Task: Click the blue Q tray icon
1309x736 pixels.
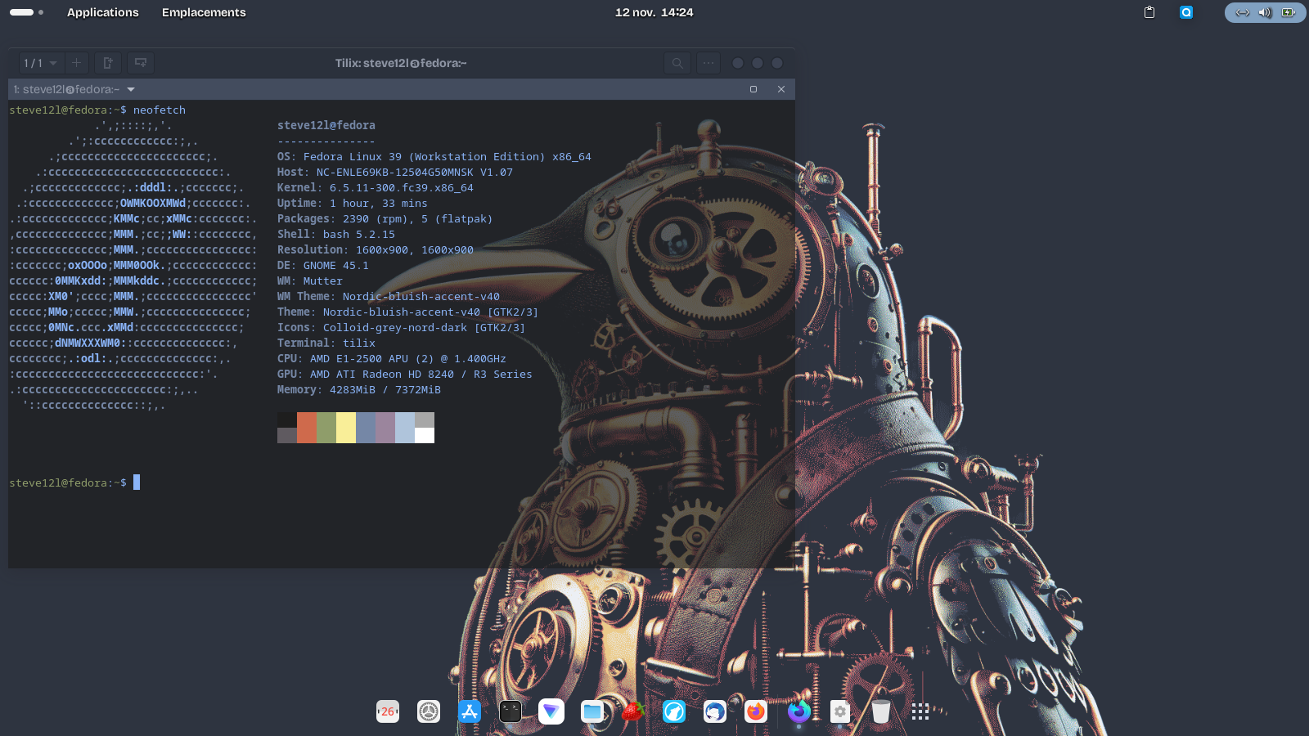Action: click(x=1186, y=12)
